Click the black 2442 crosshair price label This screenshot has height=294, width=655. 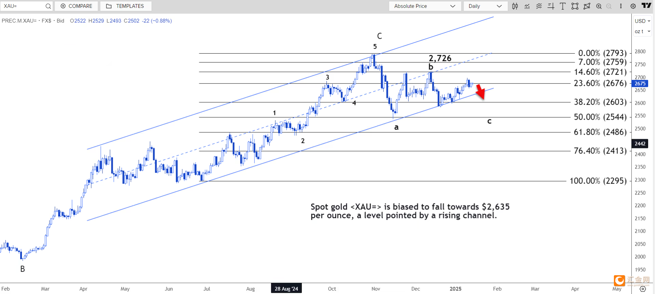640,144
